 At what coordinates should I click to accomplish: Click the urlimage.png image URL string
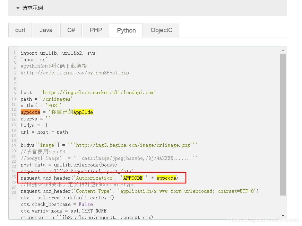(x=132, y=145)
